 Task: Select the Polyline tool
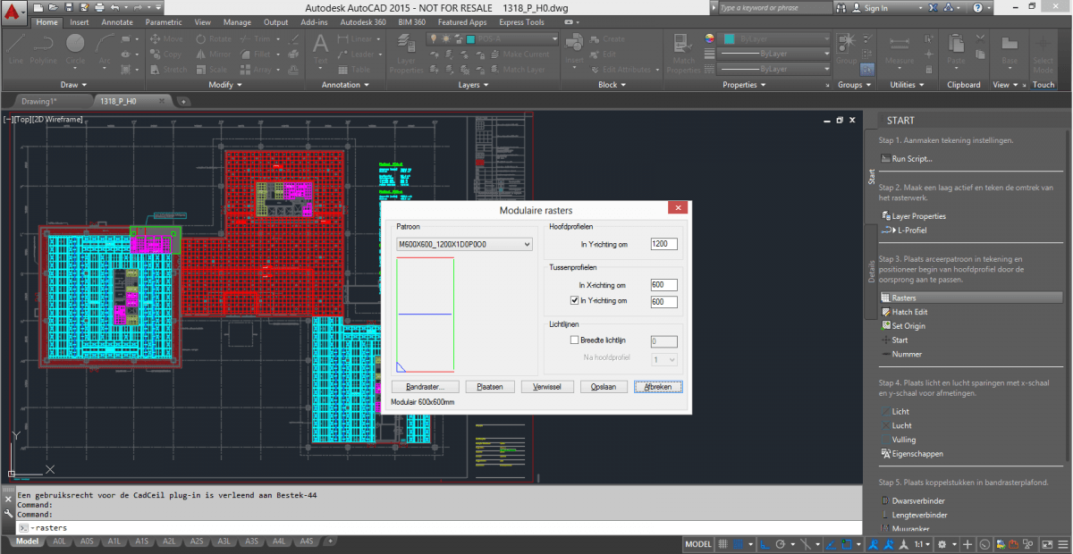[44, 49]
